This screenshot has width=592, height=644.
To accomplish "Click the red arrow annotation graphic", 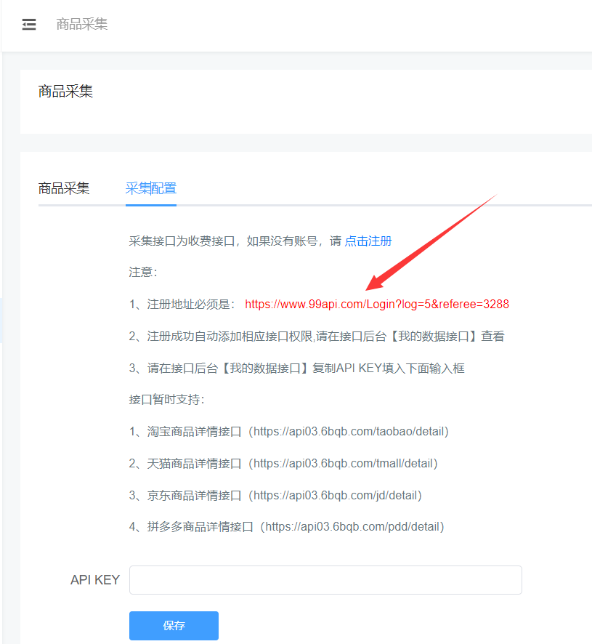I will (x=429, y=240).
